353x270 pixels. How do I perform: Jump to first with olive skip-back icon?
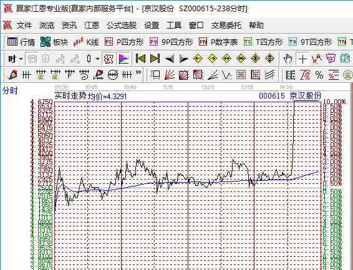140,59
